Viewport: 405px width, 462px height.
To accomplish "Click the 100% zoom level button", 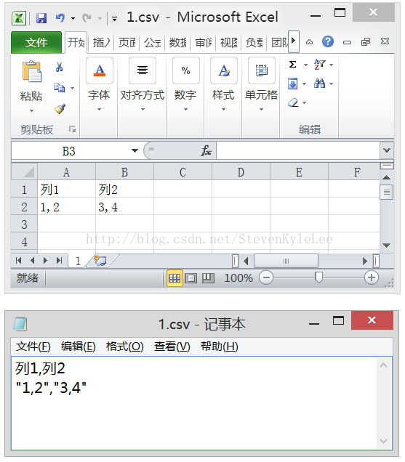I will (x=238, y=277).
